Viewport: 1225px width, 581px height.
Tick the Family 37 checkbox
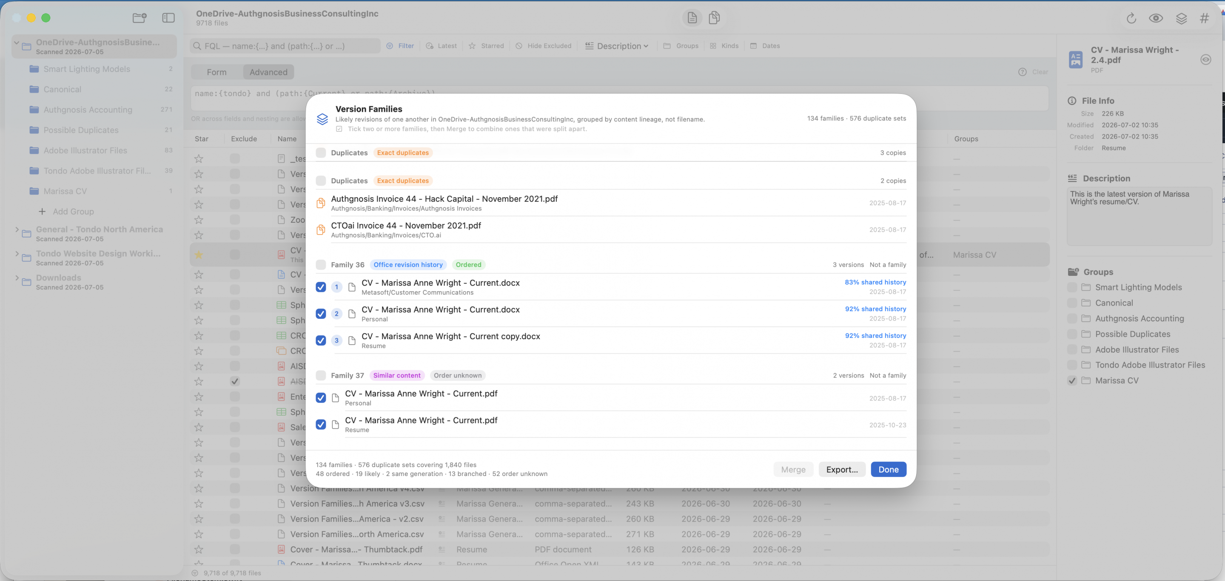pos(321,376)
